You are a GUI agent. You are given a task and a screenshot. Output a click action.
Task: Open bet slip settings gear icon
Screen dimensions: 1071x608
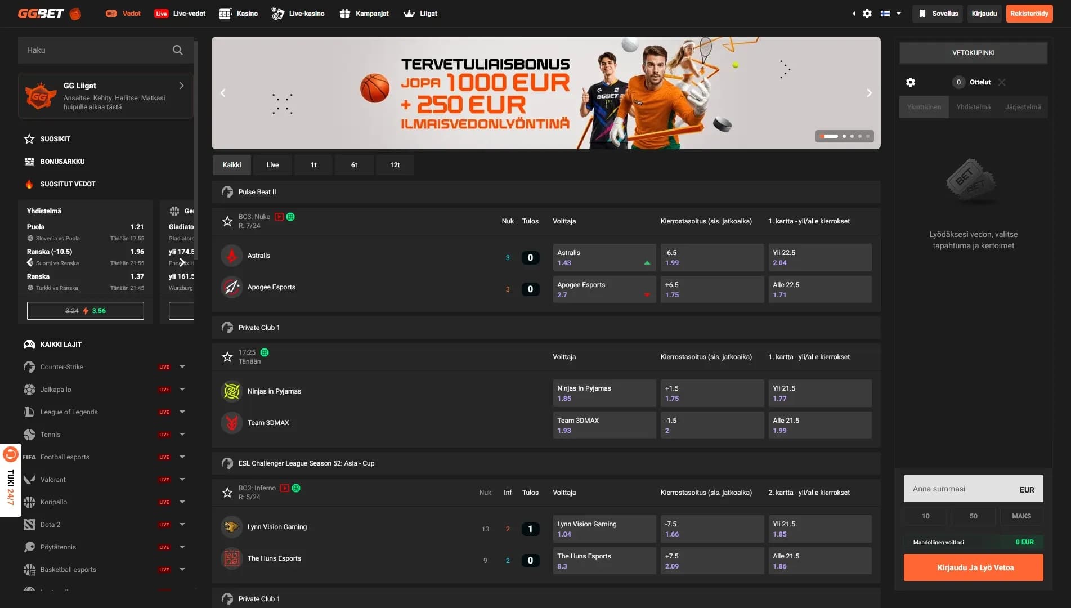point(911,82)
